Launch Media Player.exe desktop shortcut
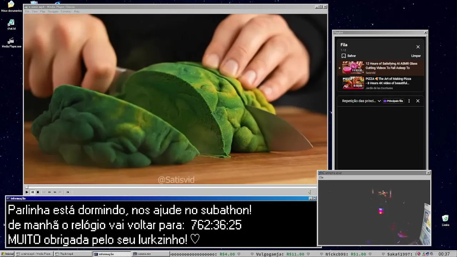This screenshot has width=457, height=257. click(x=11, y=42)
